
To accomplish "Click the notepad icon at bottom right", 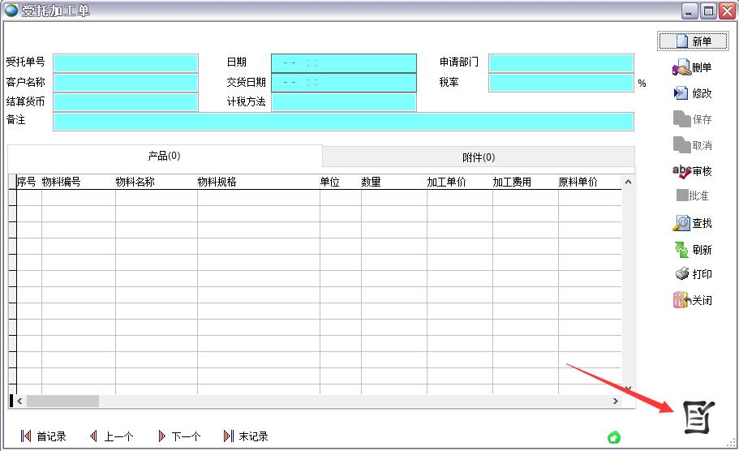I will 697,417.
